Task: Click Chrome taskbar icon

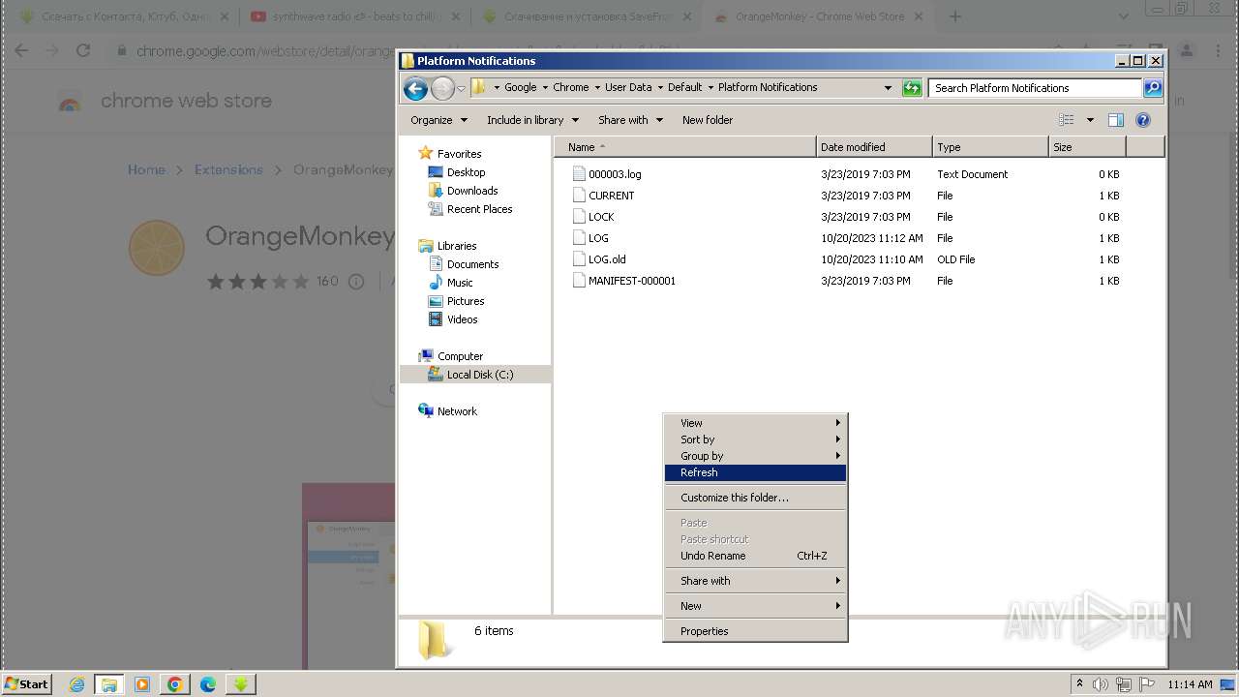Action: pyautogui.click(x=175, y=684)
